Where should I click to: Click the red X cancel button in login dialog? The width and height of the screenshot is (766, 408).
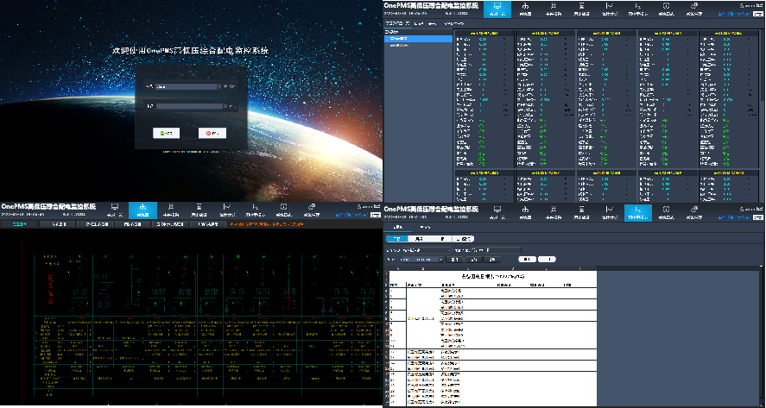tap(212, 133)
